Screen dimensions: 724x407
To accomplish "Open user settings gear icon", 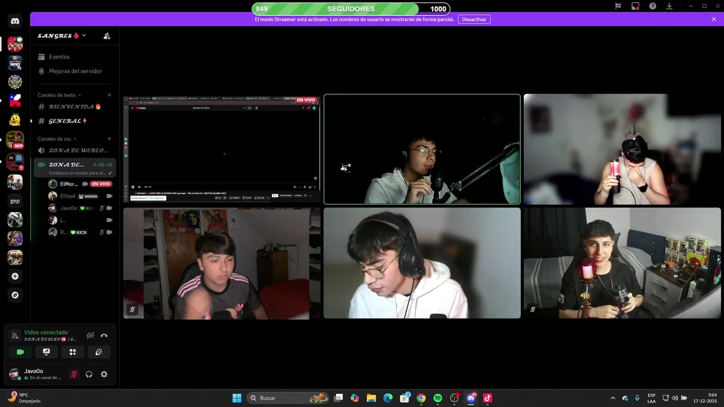I will click(x=104, y=374).
